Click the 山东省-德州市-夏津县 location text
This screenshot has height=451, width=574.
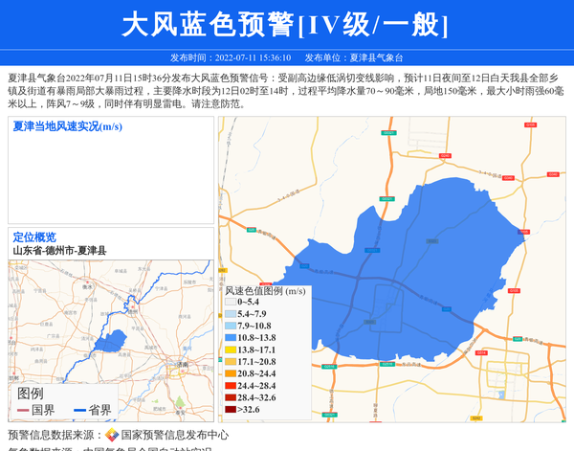[x=59, y=251]
